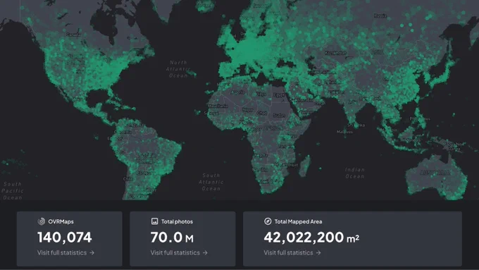
Task: Click the arrow next to OVRMaps statistics link
Action: [x=92, y=253]
